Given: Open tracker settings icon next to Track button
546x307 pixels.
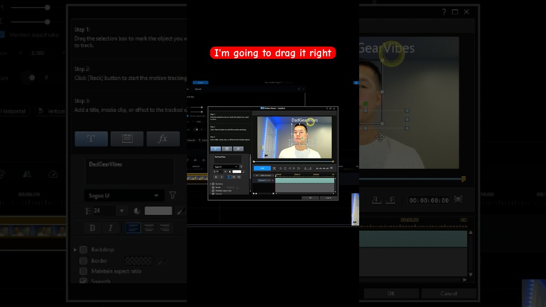Looking at the screenshot, I should click(274, 168).
